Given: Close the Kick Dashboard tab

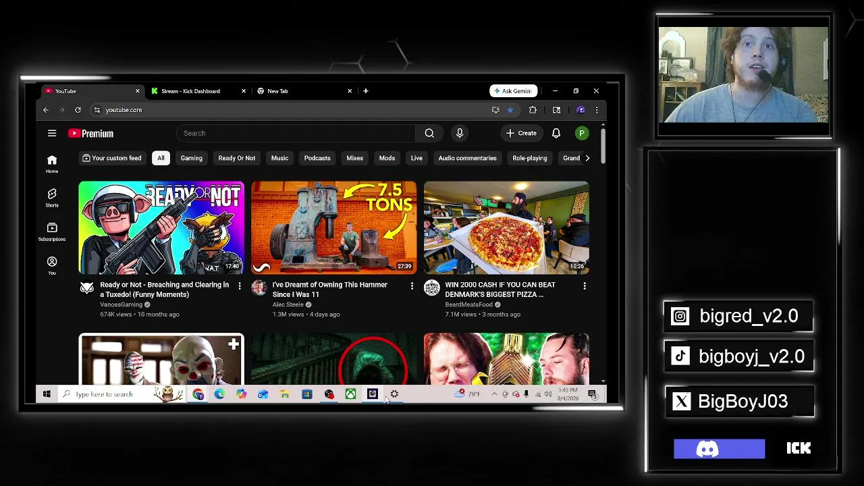Looking at the screenshot, I should click(x=244, y=91).
